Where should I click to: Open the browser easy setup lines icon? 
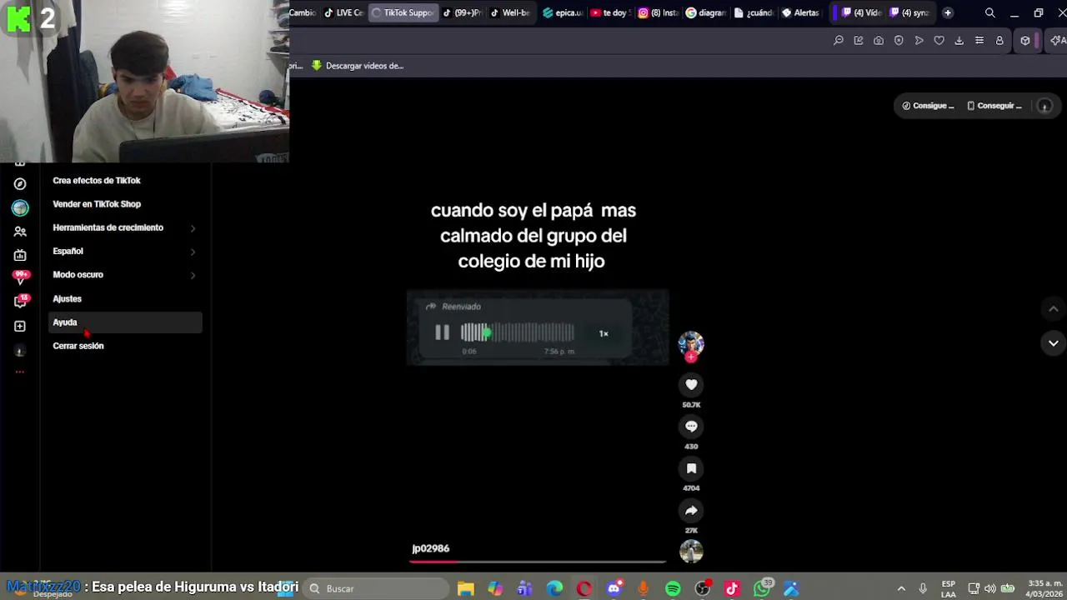click(979, 41)
